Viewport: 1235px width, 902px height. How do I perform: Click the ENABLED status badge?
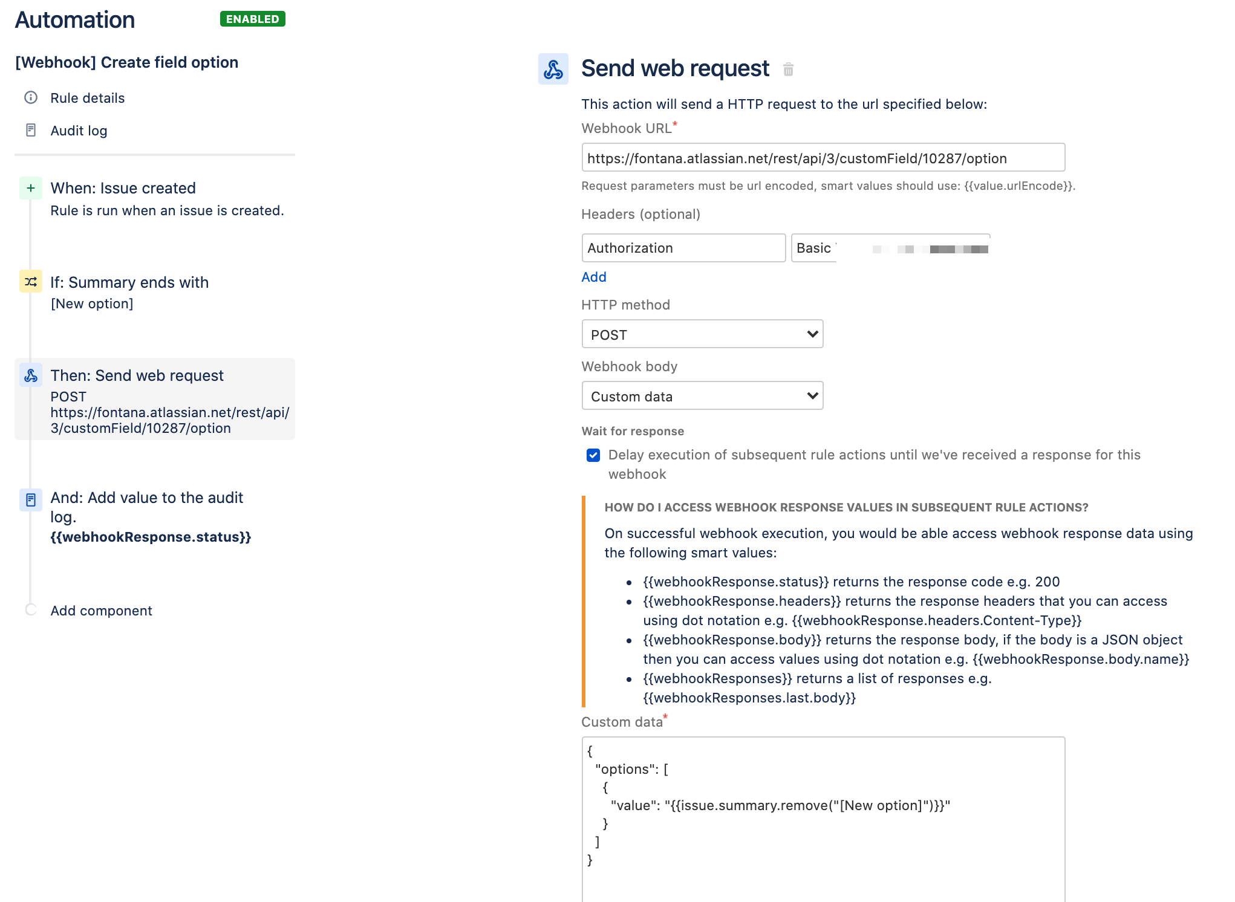[x=253, y=19]
